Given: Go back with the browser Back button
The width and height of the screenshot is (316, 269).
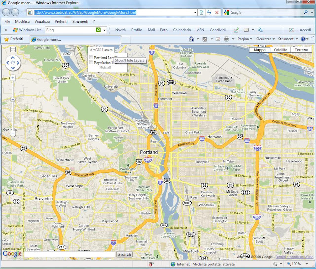Looking at the screenshot, I should (x=6, y=12).
